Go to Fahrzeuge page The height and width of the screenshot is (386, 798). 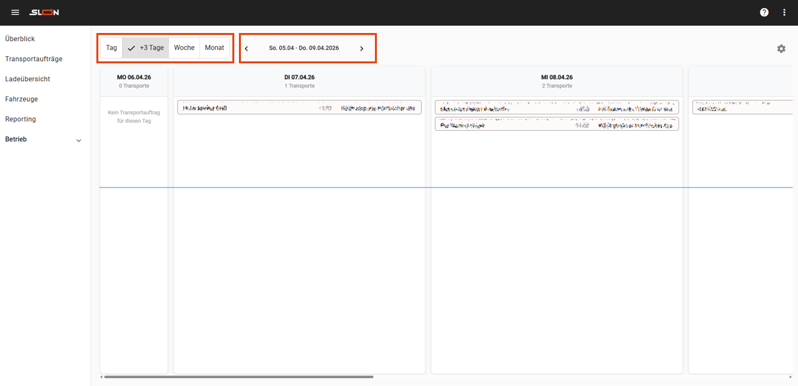point(21,100)
